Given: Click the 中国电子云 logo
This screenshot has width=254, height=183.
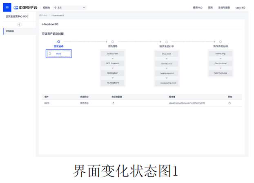Looking at the screenshot, I should coord(25,7).
